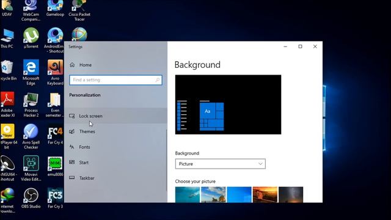Open the Lock screen settings page
This screenshot has width=391, height=220.
[115, 116]
